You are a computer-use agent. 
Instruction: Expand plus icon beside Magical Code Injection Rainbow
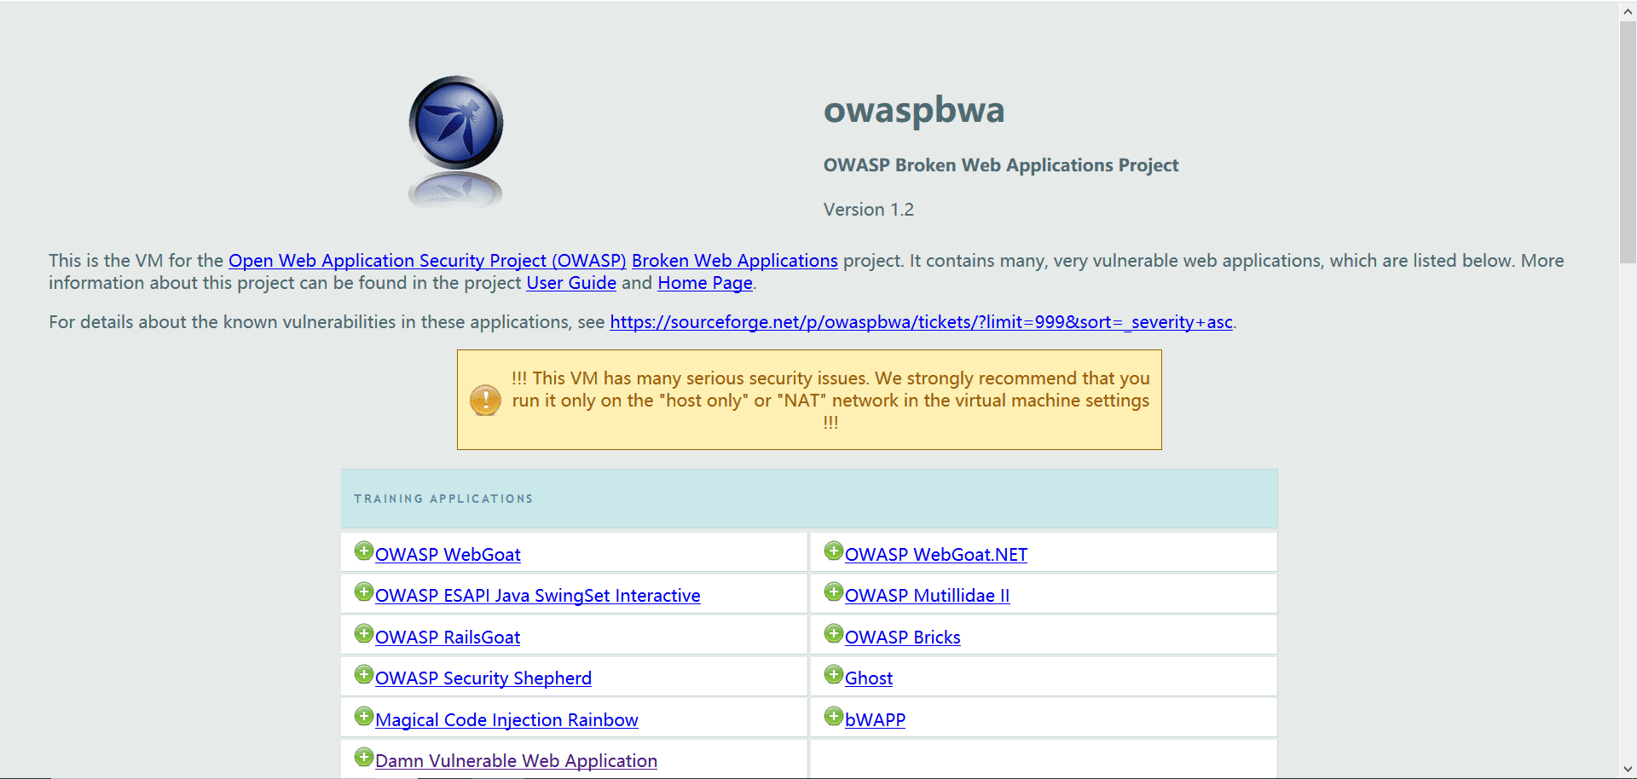[364, 717]
